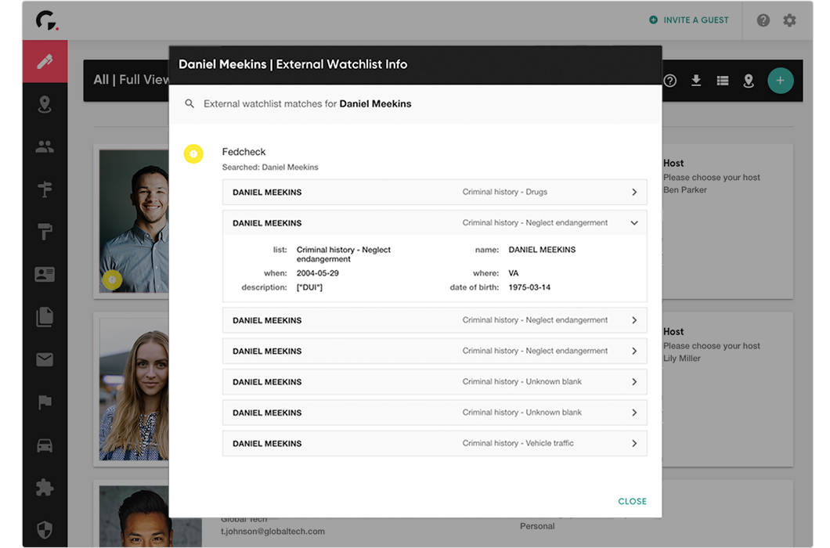Expand the Vehicle traffic row chevron
Viewport: 830px width, 548px height.
(634, 444)
